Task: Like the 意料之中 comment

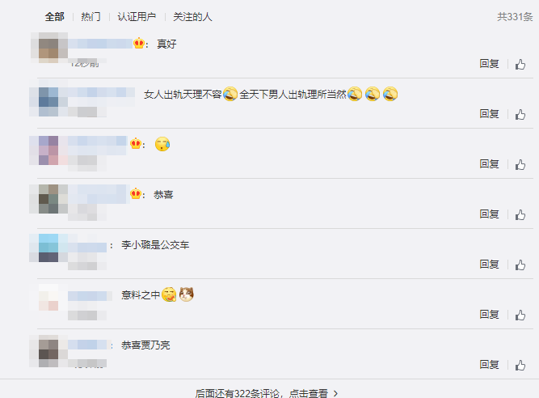Action: pyautogui.click(x=520, y=315)
